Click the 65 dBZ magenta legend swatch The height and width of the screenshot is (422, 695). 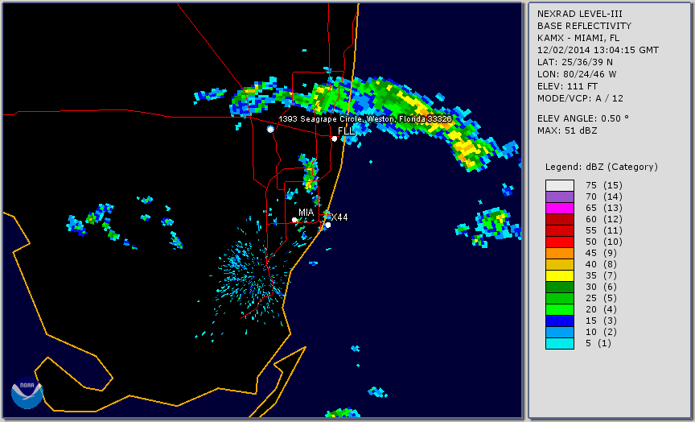(x=560, y=208)
